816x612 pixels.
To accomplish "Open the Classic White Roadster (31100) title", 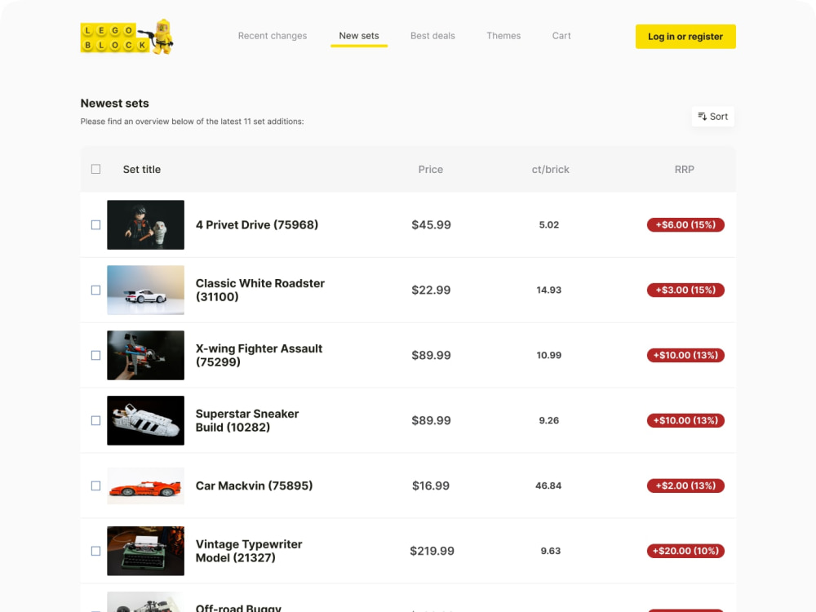I will (260, 290).
